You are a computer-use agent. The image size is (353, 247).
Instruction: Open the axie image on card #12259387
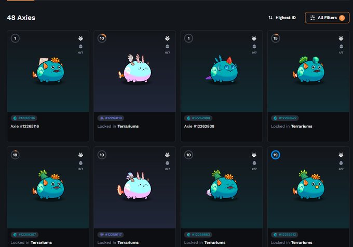49,185
